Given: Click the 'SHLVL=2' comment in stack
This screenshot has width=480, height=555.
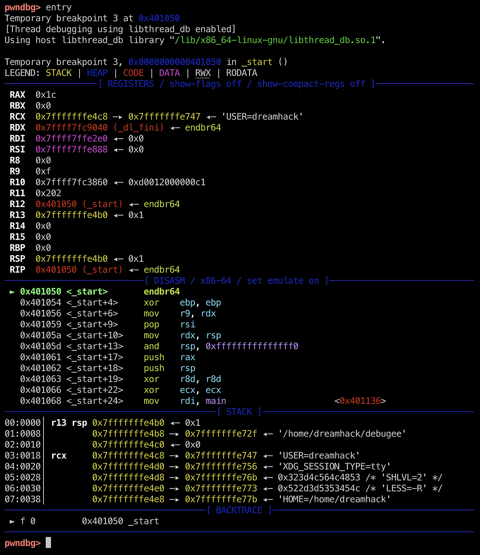Looking at the screenshot, I should 404,477.
